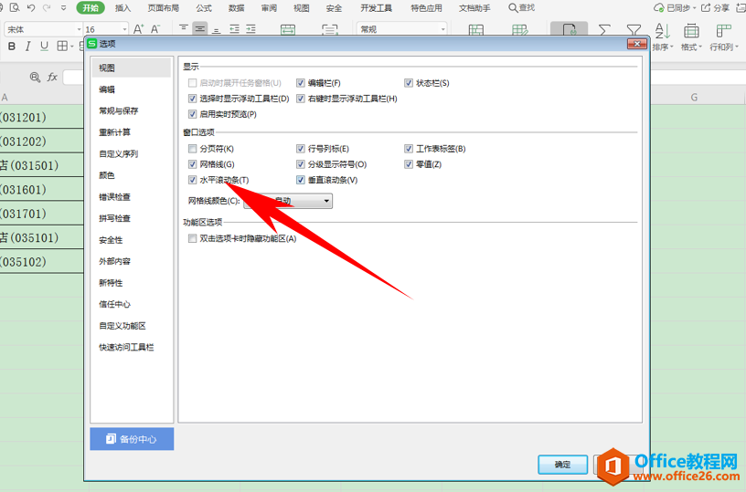Select 重新计算 options category

tap(114, 132)
